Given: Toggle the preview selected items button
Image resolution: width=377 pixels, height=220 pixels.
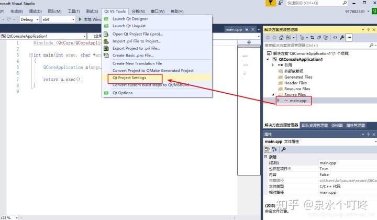Looking at the screenshot, I should [x=349, y=38].
